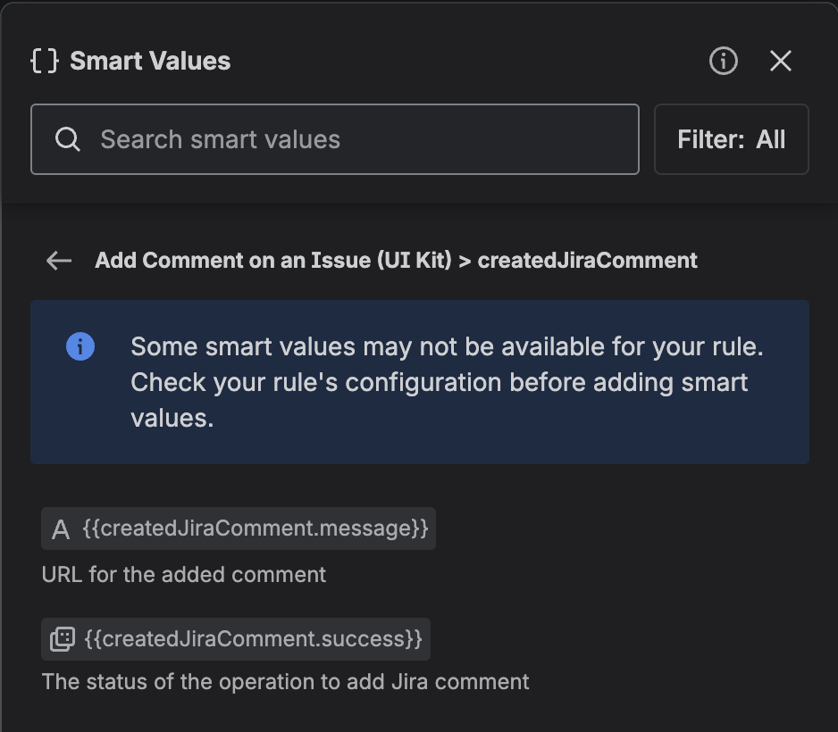Click 'URL for the added comment' description

tap(183, 575)
